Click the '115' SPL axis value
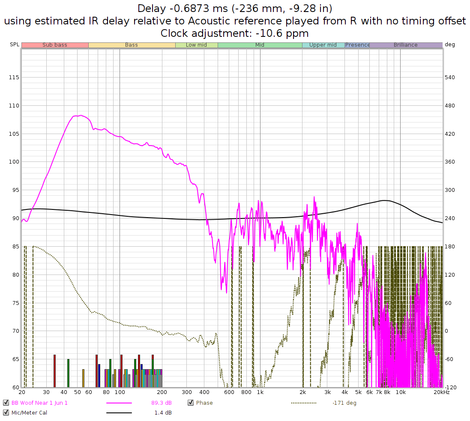Screen dimensions: 470x421 point(14,78)
